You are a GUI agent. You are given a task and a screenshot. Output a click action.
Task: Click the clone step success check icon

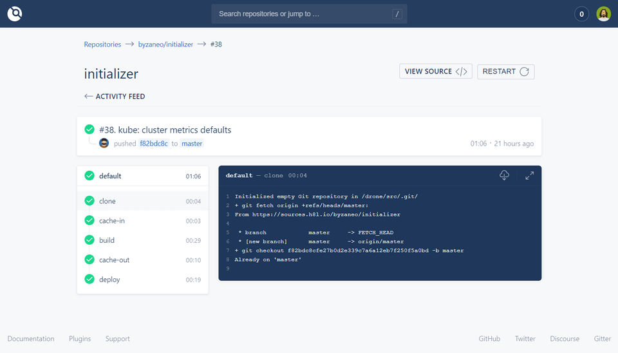pyautogui.click(x=89, y=201)
